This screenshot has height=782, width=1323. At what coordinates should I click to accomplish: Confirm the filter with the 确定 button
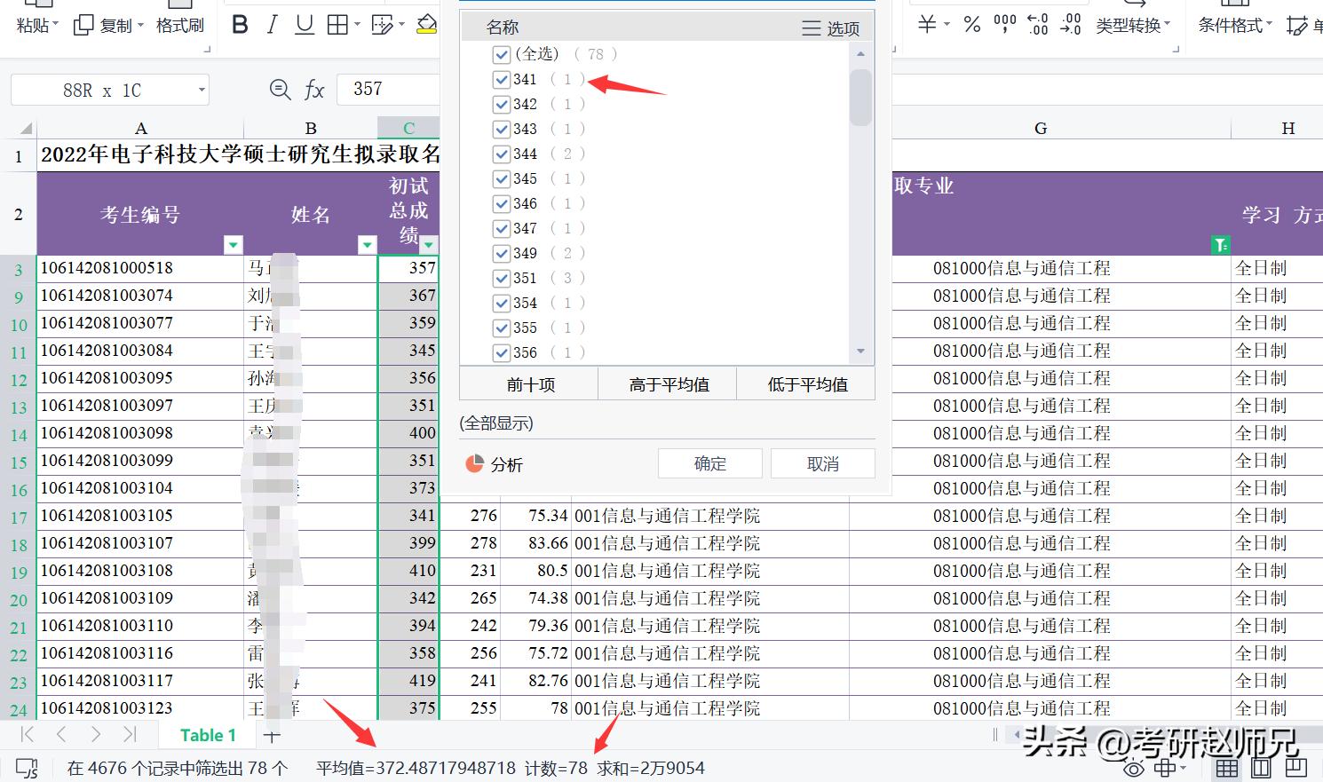tap(709, 462)
